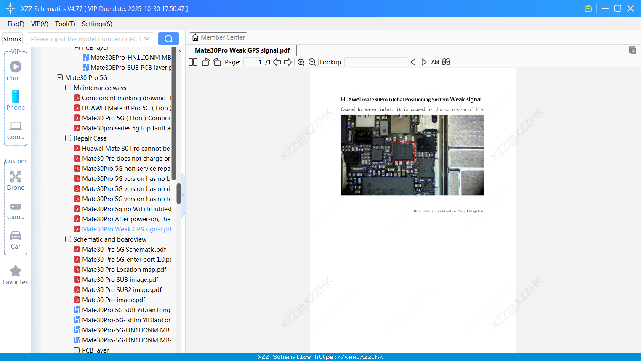The image size is (641, 361).
Task: Select Game console category in sidebar
Action: tap(16, 210)
